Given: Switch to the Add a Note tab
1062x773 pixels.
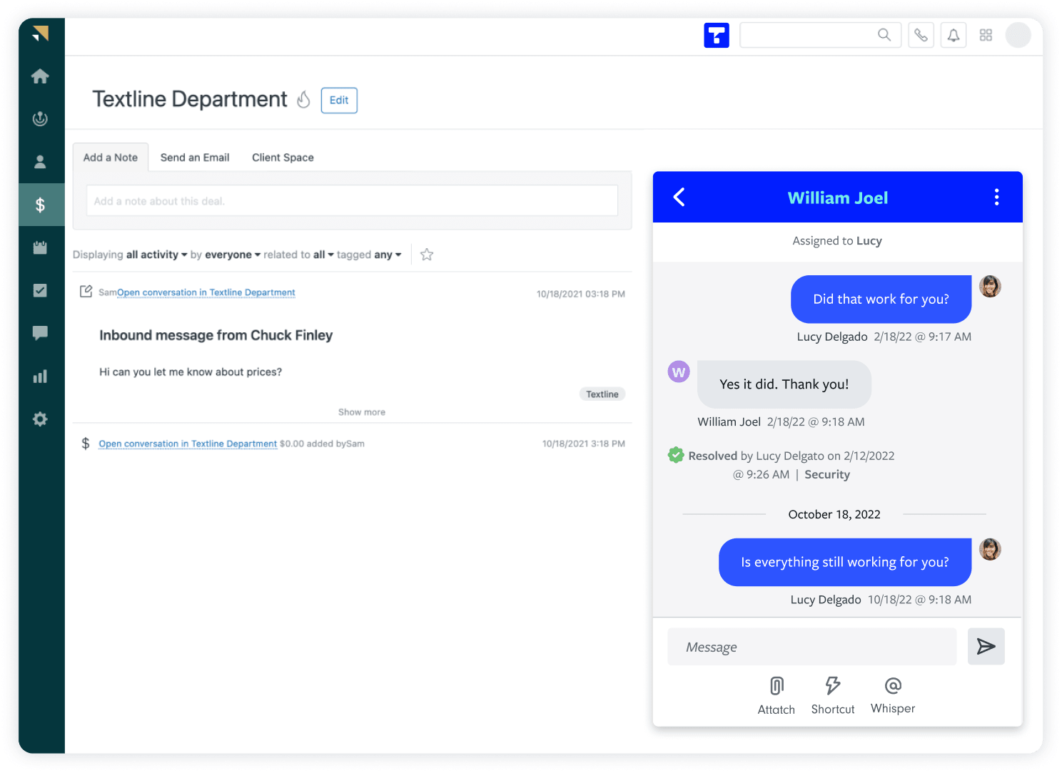Looking at the screenshot, I should [x=111, y=158].
